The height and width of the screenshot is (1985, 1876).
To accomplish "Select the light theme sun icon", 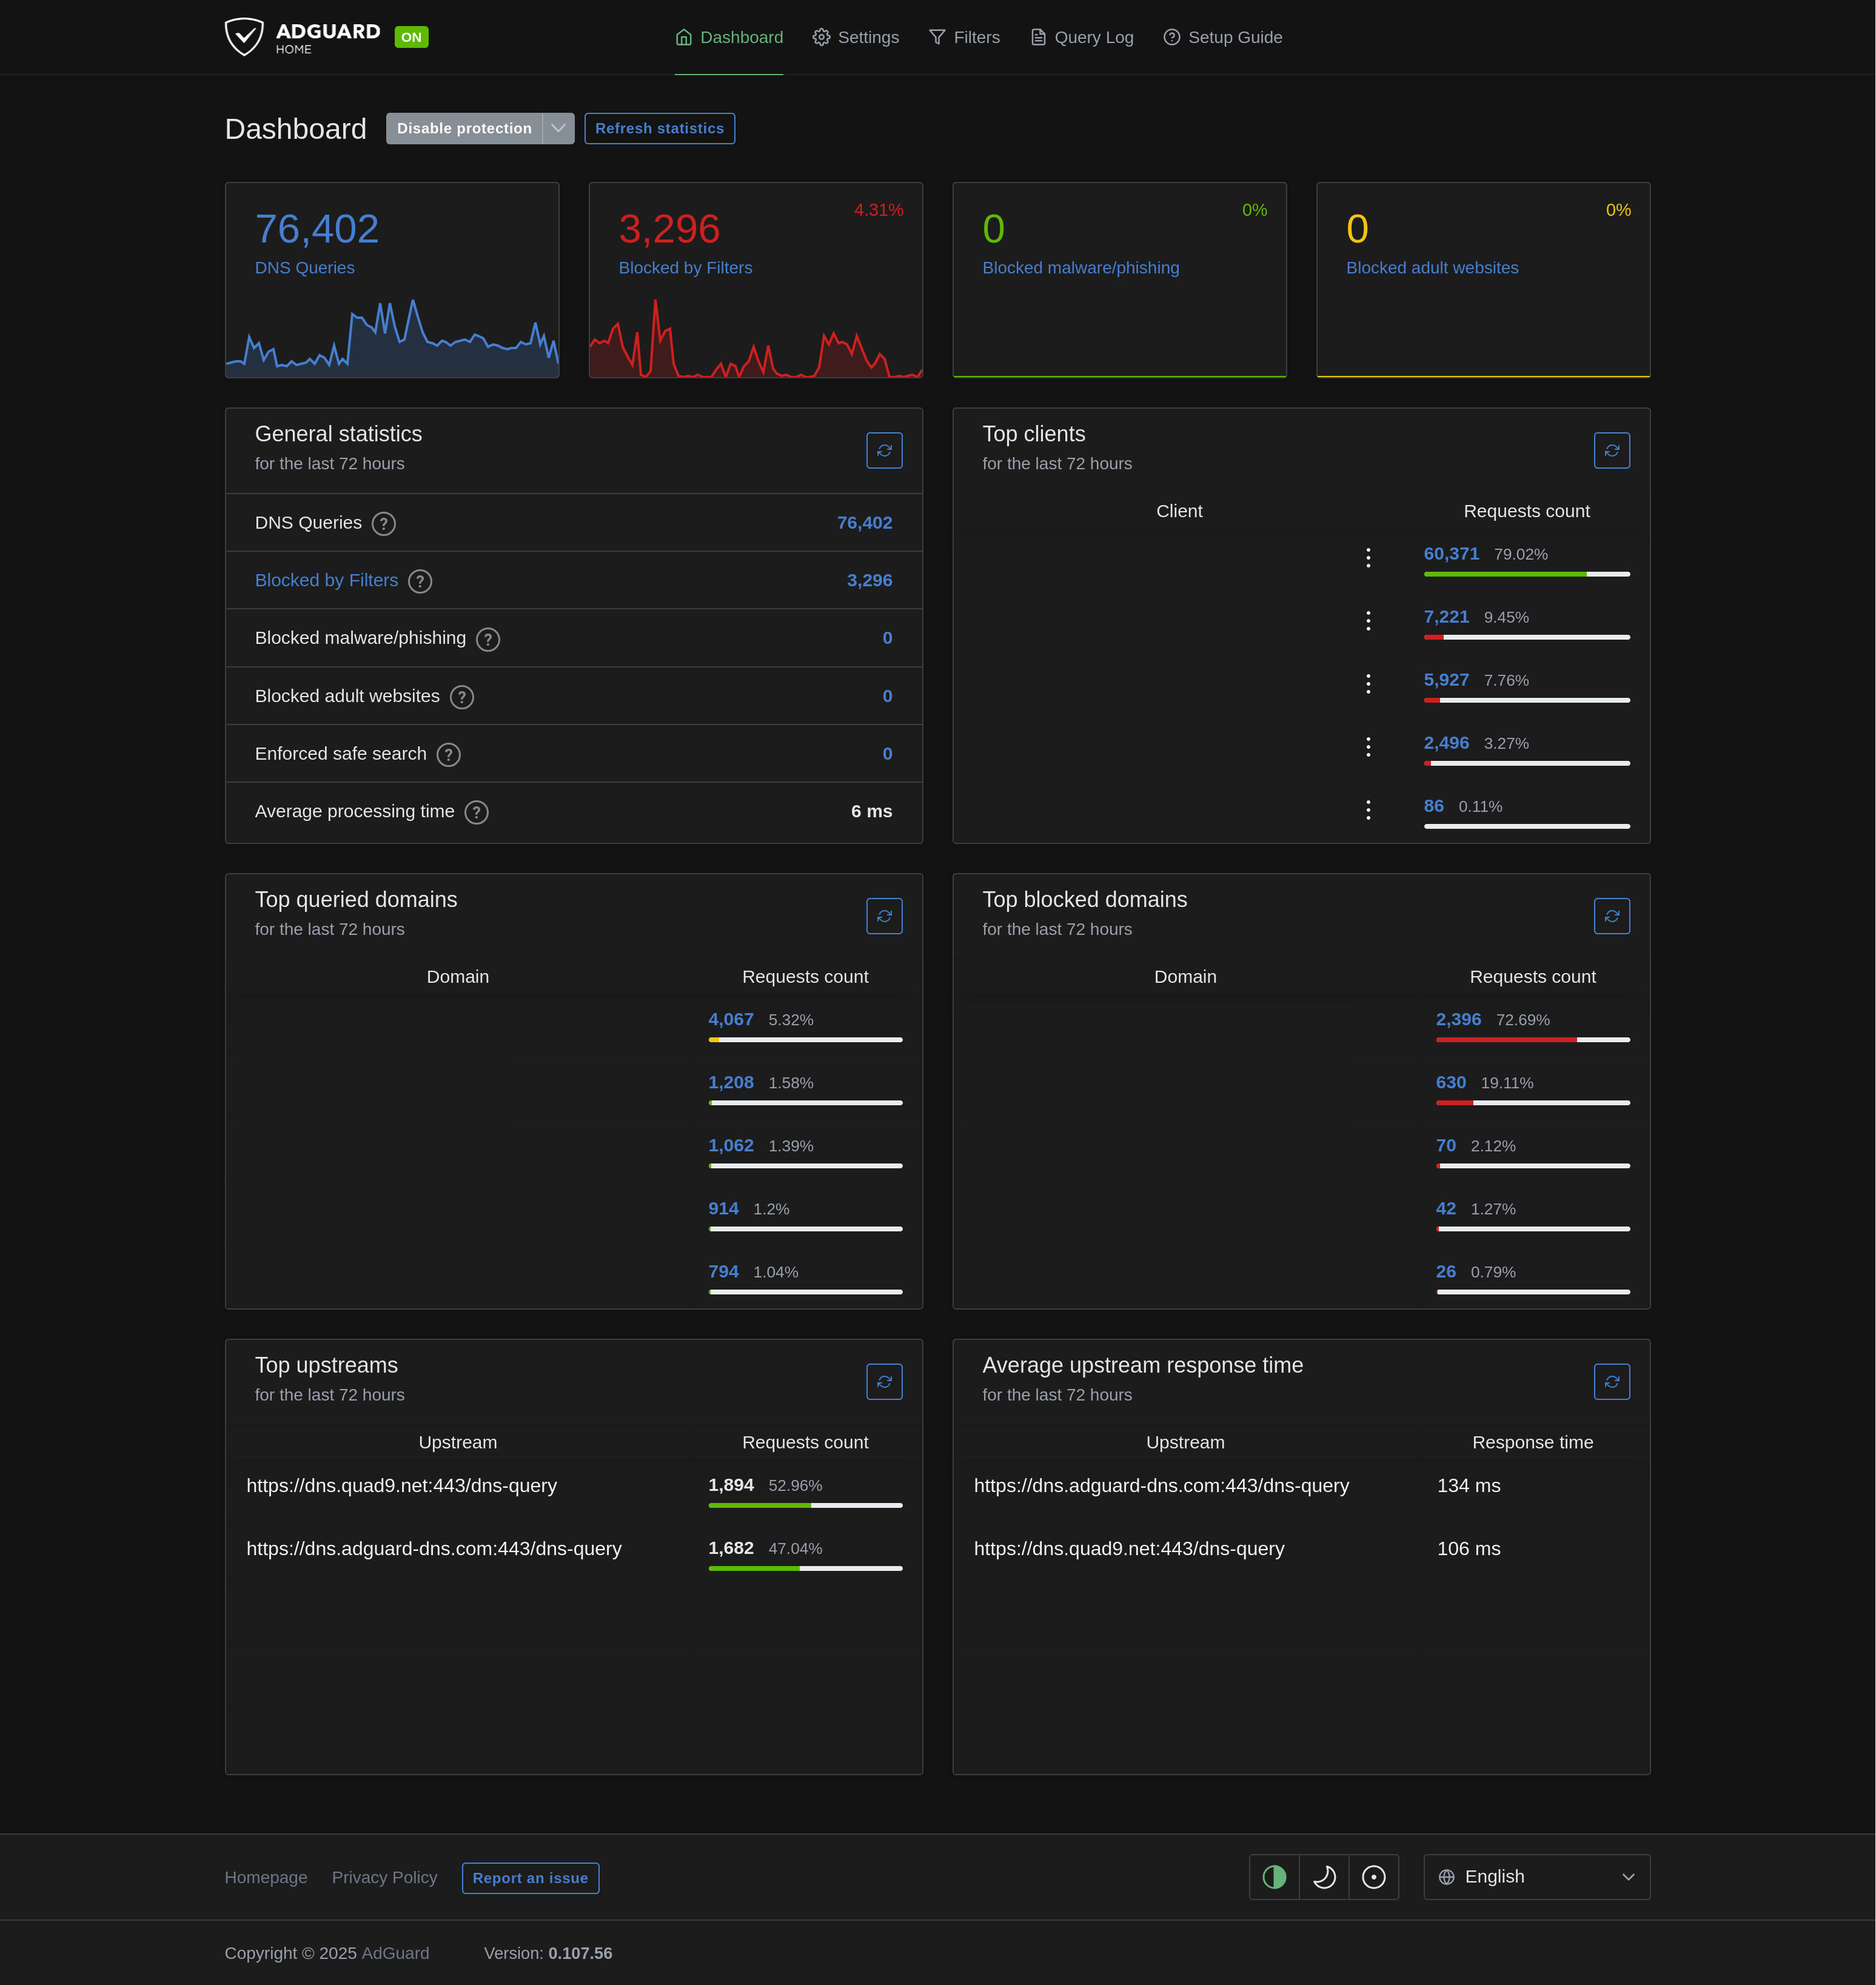I will tap(1373, 1877).
